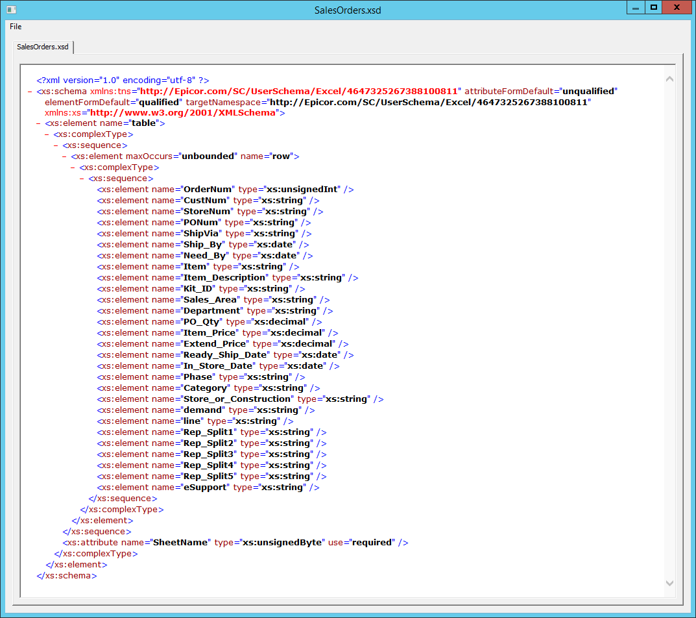Click the "Store_or_Construction" element name
The width and height of the screenshot is (696, 618).
point(237,399)
